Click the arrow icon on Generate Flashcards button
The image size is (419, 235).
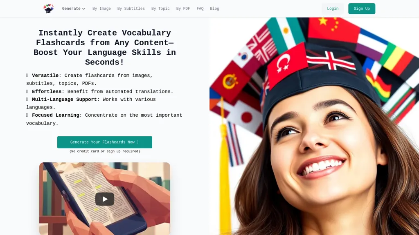(137, 142)
